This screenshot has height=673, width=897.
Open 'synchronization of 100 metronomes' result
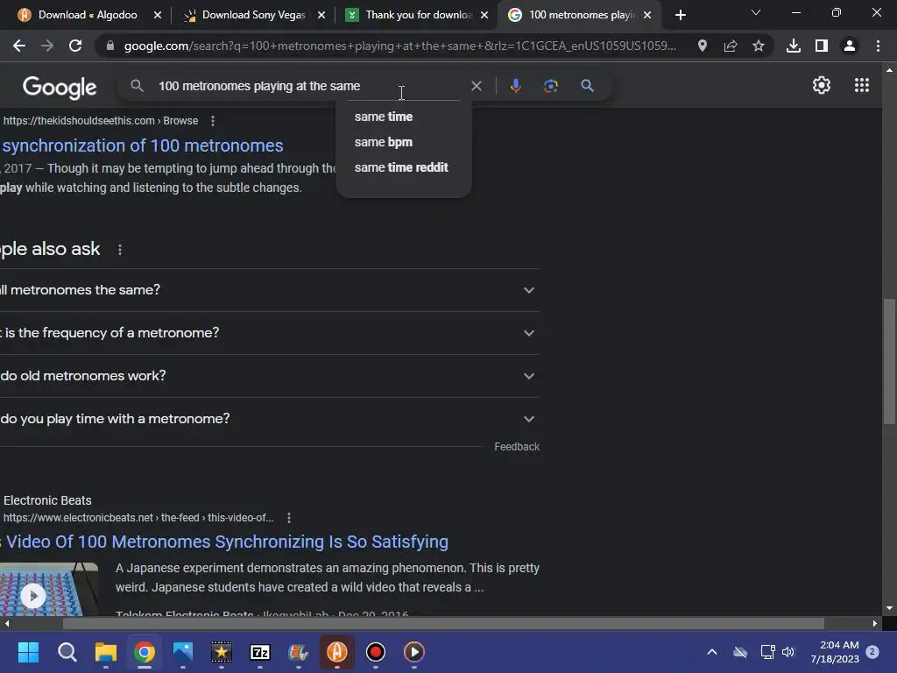click(x=143, y=146)
